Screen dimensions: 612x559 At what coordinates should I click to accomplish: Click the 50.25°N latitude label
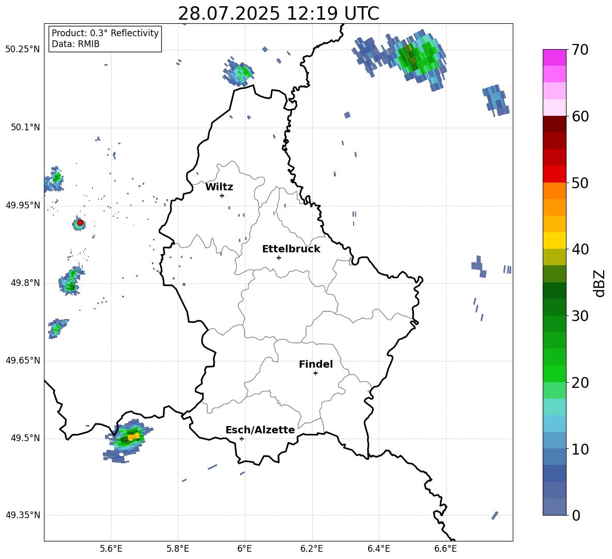(x=23, y=50)
